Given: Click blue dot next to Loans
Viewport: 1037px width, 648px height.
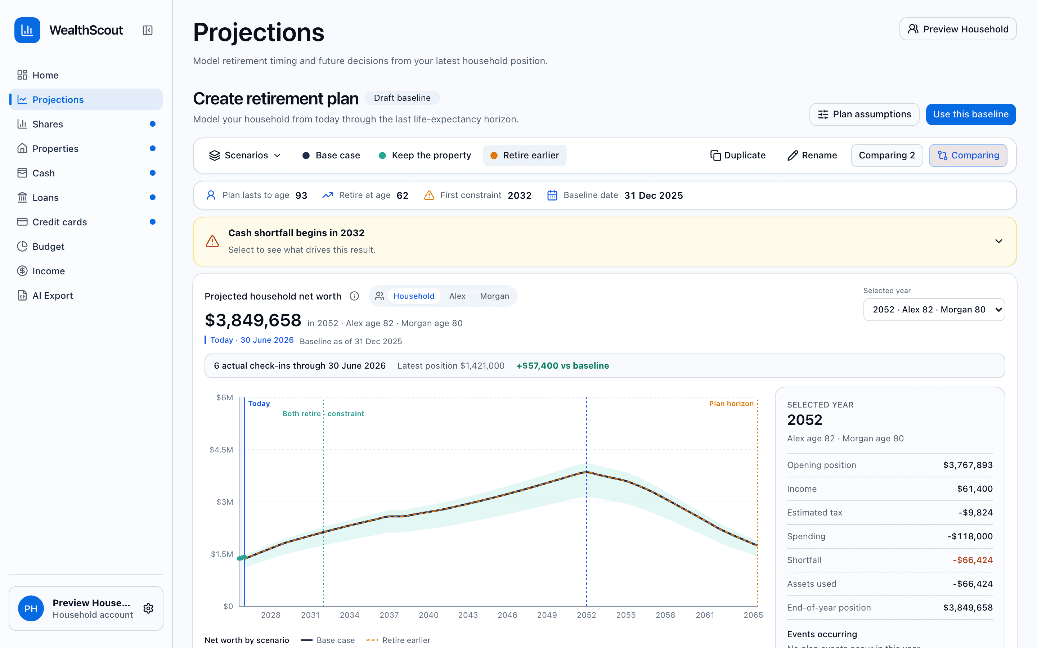Looking at the screenshot, I should 153,197.
